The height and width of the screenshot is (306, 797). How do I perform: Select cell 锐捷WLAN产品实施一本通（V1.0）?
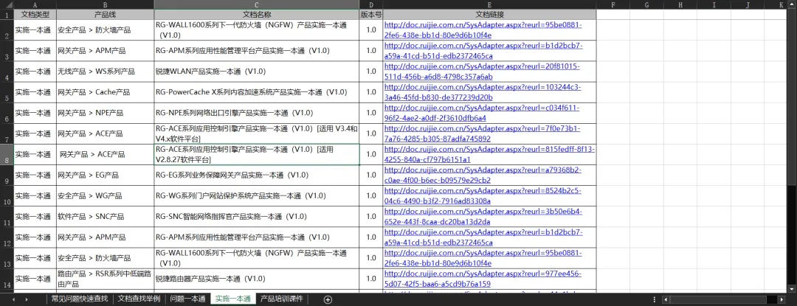coord(257,72)
